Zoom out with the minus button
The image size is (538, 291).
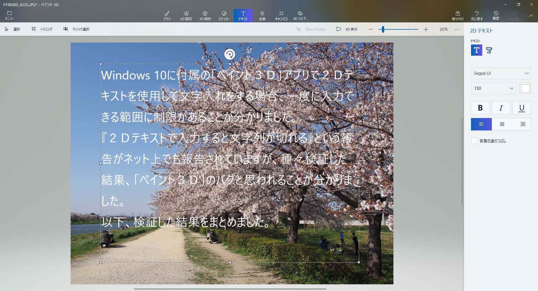pyautogui.click(x=371, y=29)
